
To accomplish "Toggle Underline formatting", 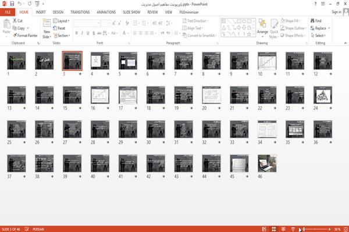I will (88, 33).
